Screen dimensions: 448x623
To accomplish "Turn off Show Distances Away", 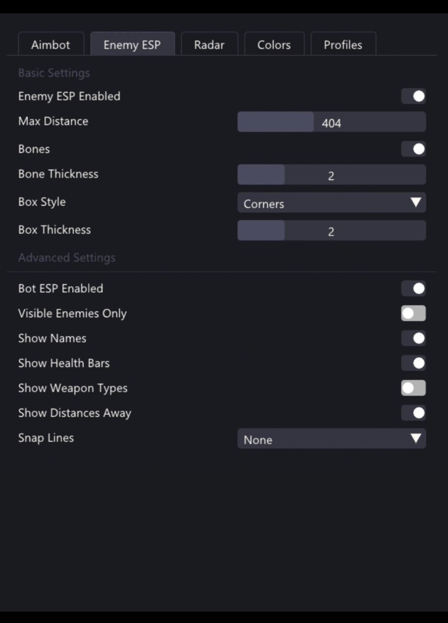I will coord(413,413).
